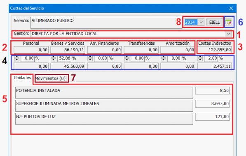
Task: Click the Servicio field ALUMBRADO PUBLICO
Action: pyautogui.click(x=106, y=23)
